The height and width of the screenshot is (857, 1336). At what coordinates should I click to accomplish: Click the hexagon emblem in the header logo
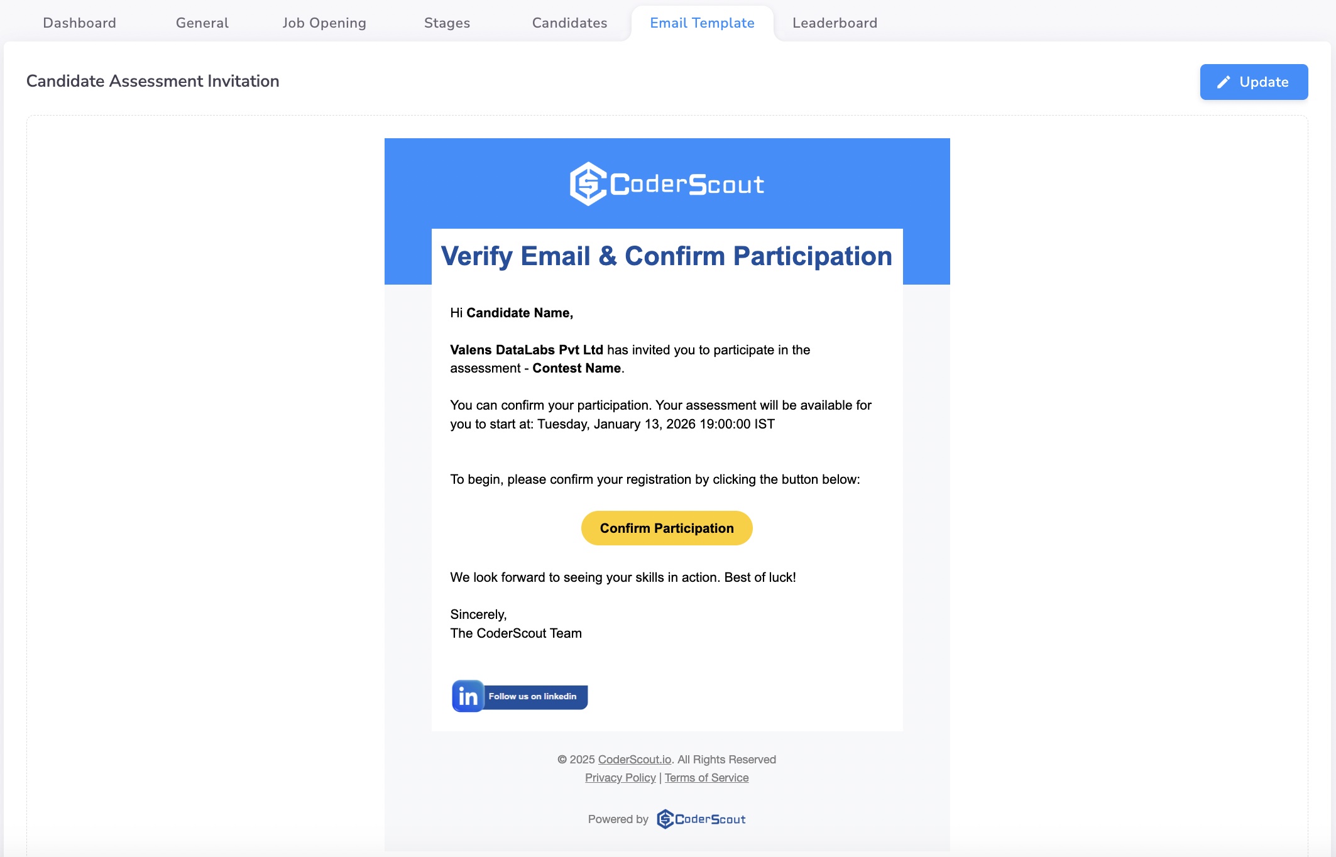[x=587, y=183]
